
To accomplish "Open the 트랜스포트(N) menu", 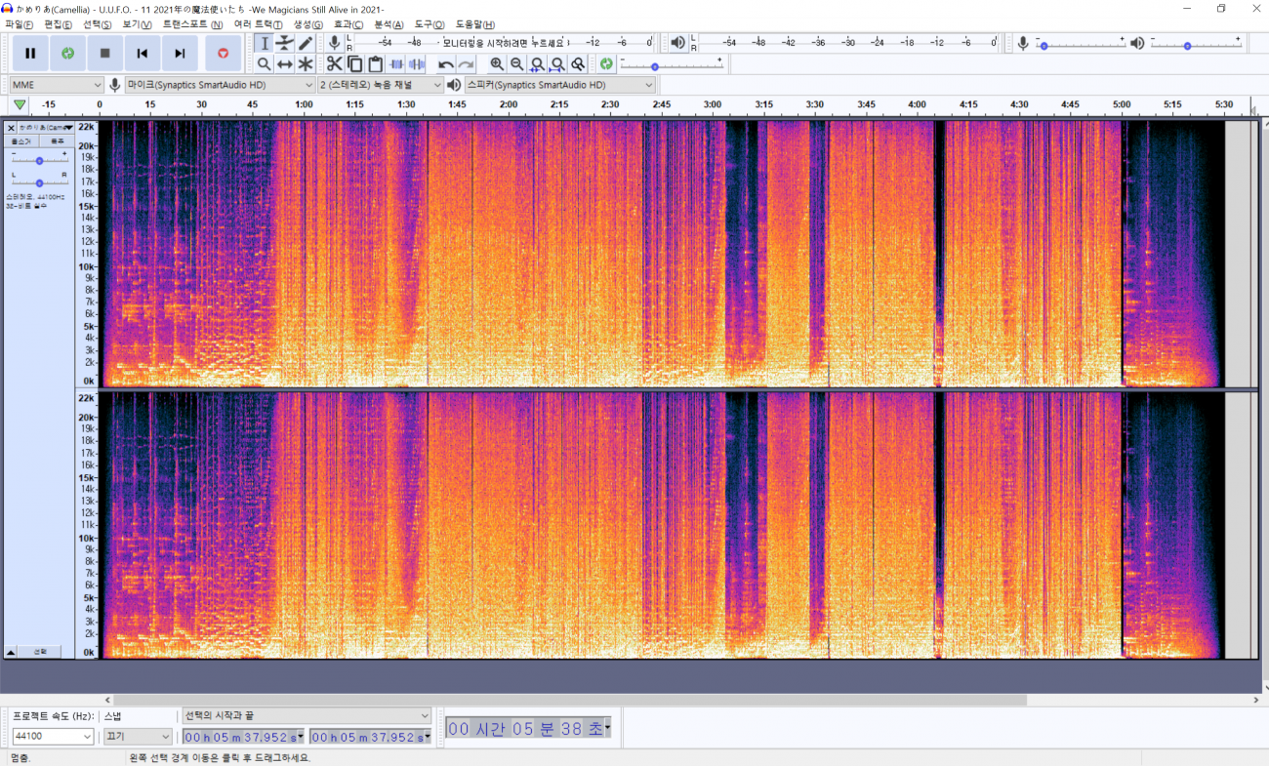I will [x=192, y=24].
